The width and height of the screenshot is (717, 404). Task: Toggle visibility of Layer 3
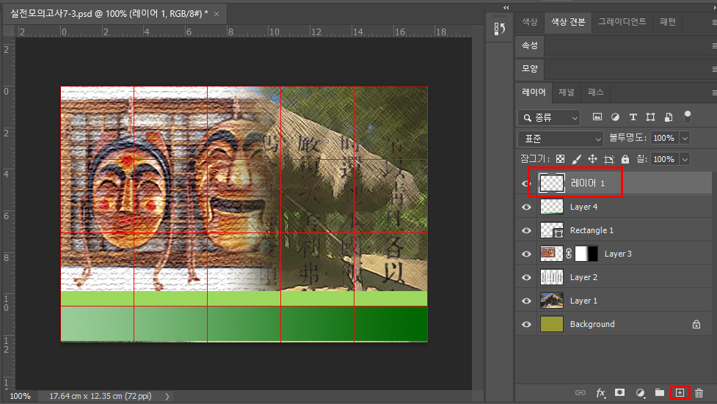pyautogui.click(x=526, y=254)
